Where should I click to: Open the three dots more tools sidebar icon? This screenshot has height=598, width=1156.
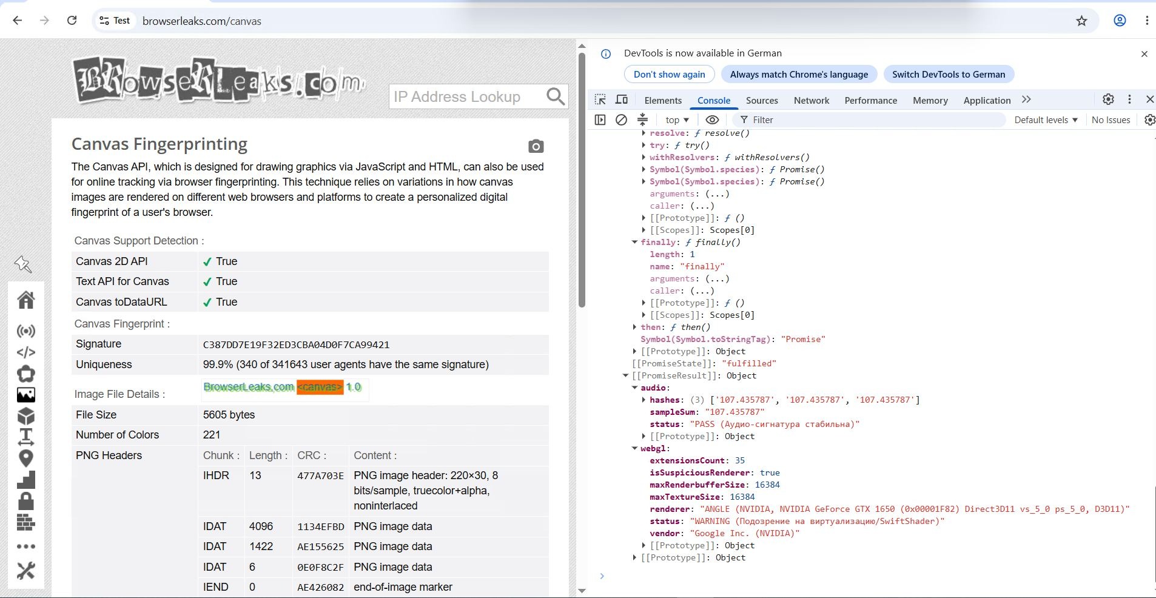(x=26, y=546)
